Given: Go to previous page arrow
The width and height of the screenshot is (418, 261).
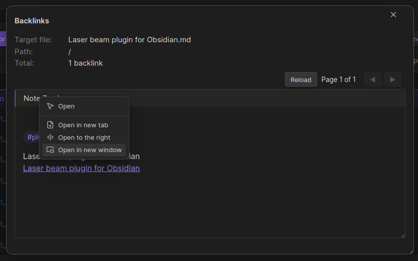Looking at the screenshot, I should coord(372,80).
